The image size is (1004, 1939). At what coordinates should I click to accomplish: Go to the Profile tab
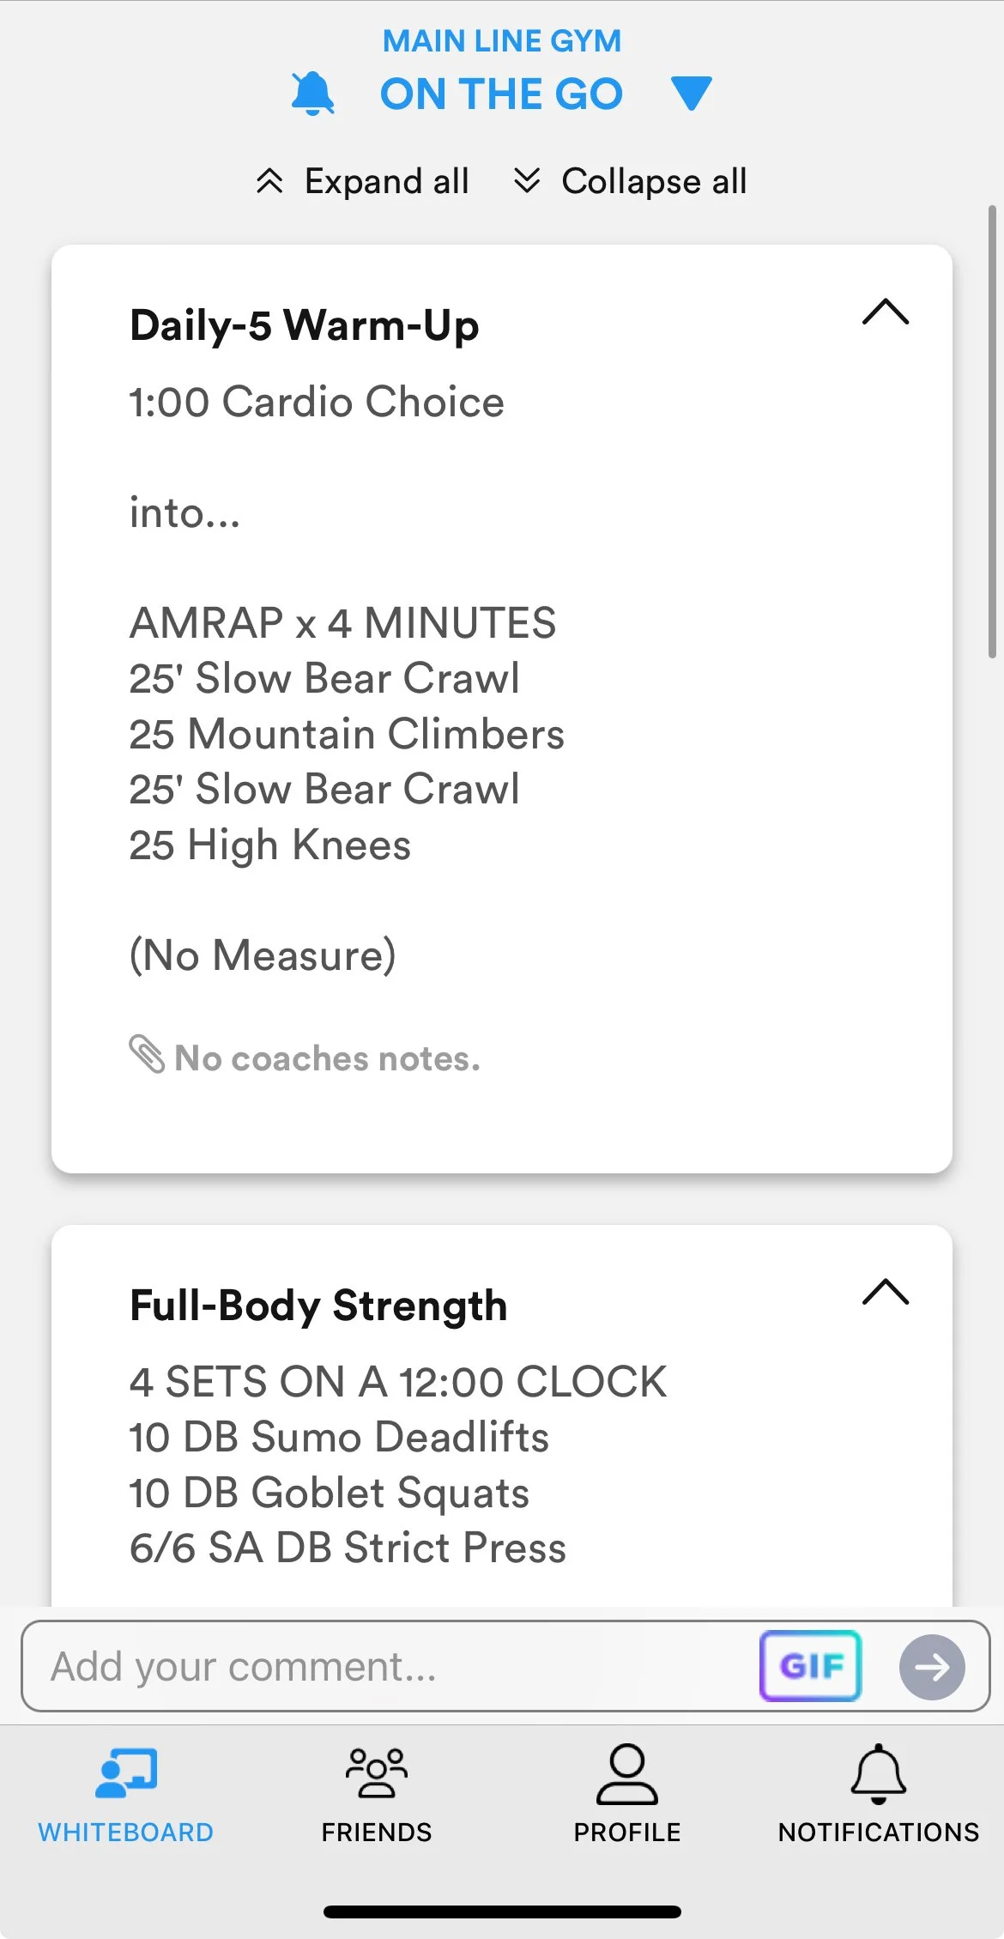pyautogui.click(x=626, y=1794)
